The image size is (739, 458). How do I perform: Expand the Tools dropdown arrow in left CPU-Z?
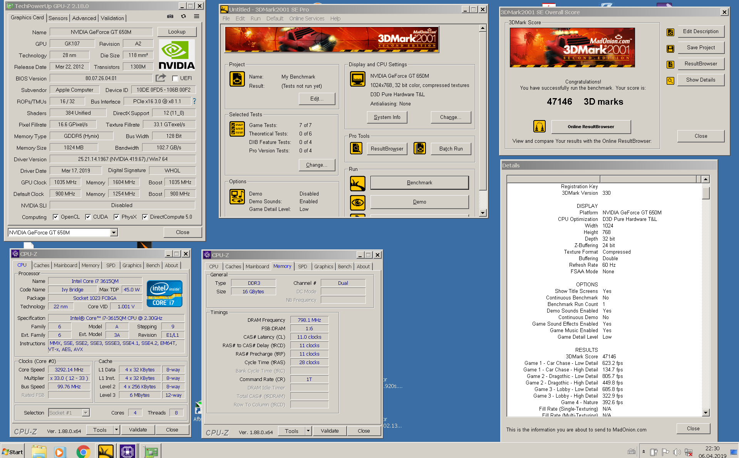tap(116, 430)
